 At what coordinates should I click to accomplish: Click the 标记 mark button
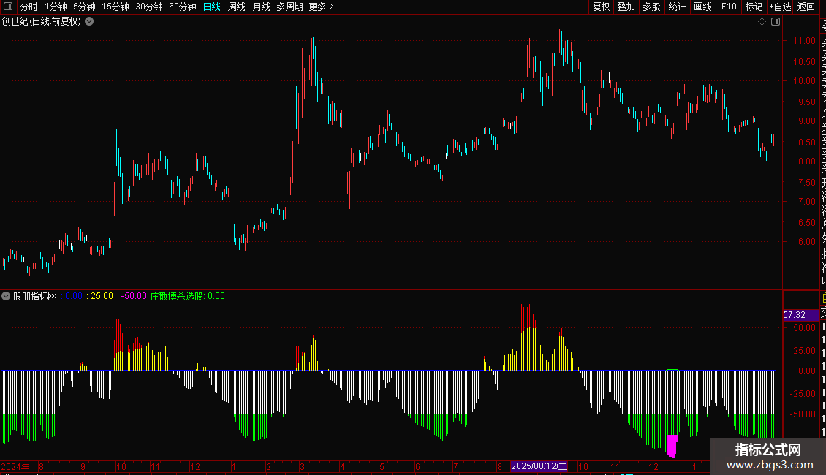(x=754, y=7)
